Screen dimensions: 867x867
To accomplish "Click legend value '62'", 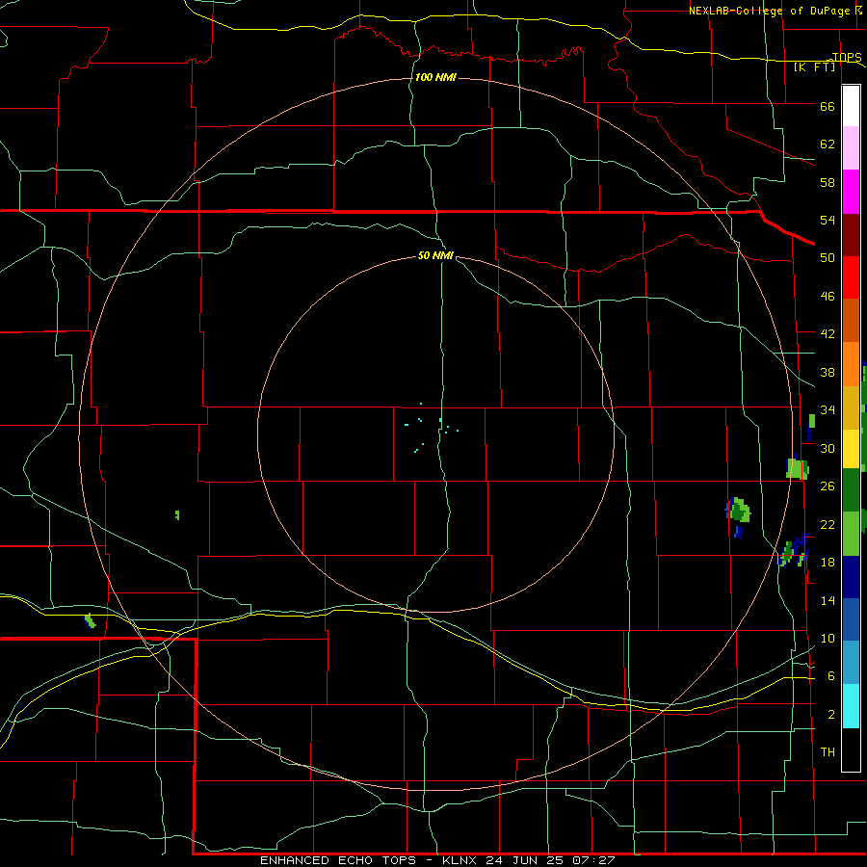I will click(828, 144).
